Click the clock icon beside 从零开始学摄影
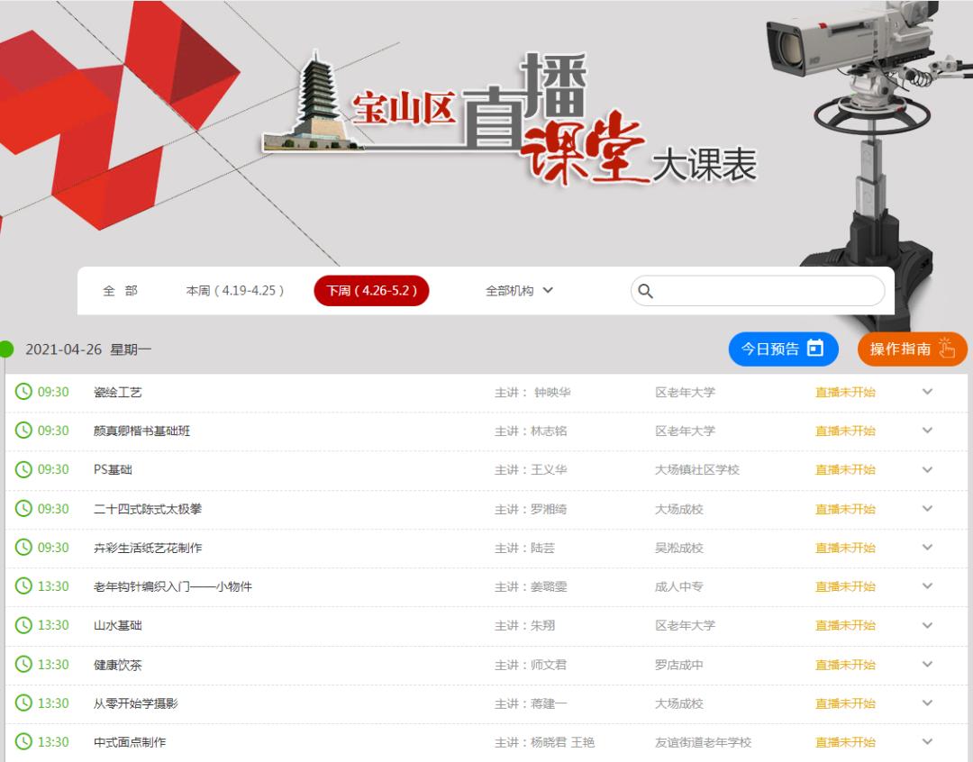The width and height of the screenshot is (973, 762). 23,703
